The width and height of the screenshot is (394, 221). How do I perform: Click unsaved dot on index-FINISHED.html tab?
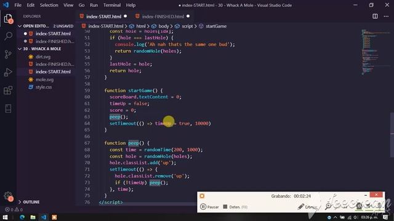point(188,17)
